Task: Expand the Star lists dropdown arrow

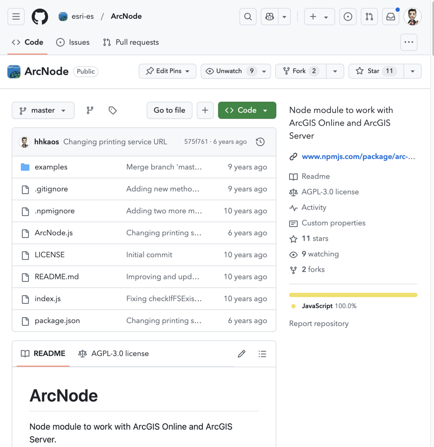Action: pos(413,71)
